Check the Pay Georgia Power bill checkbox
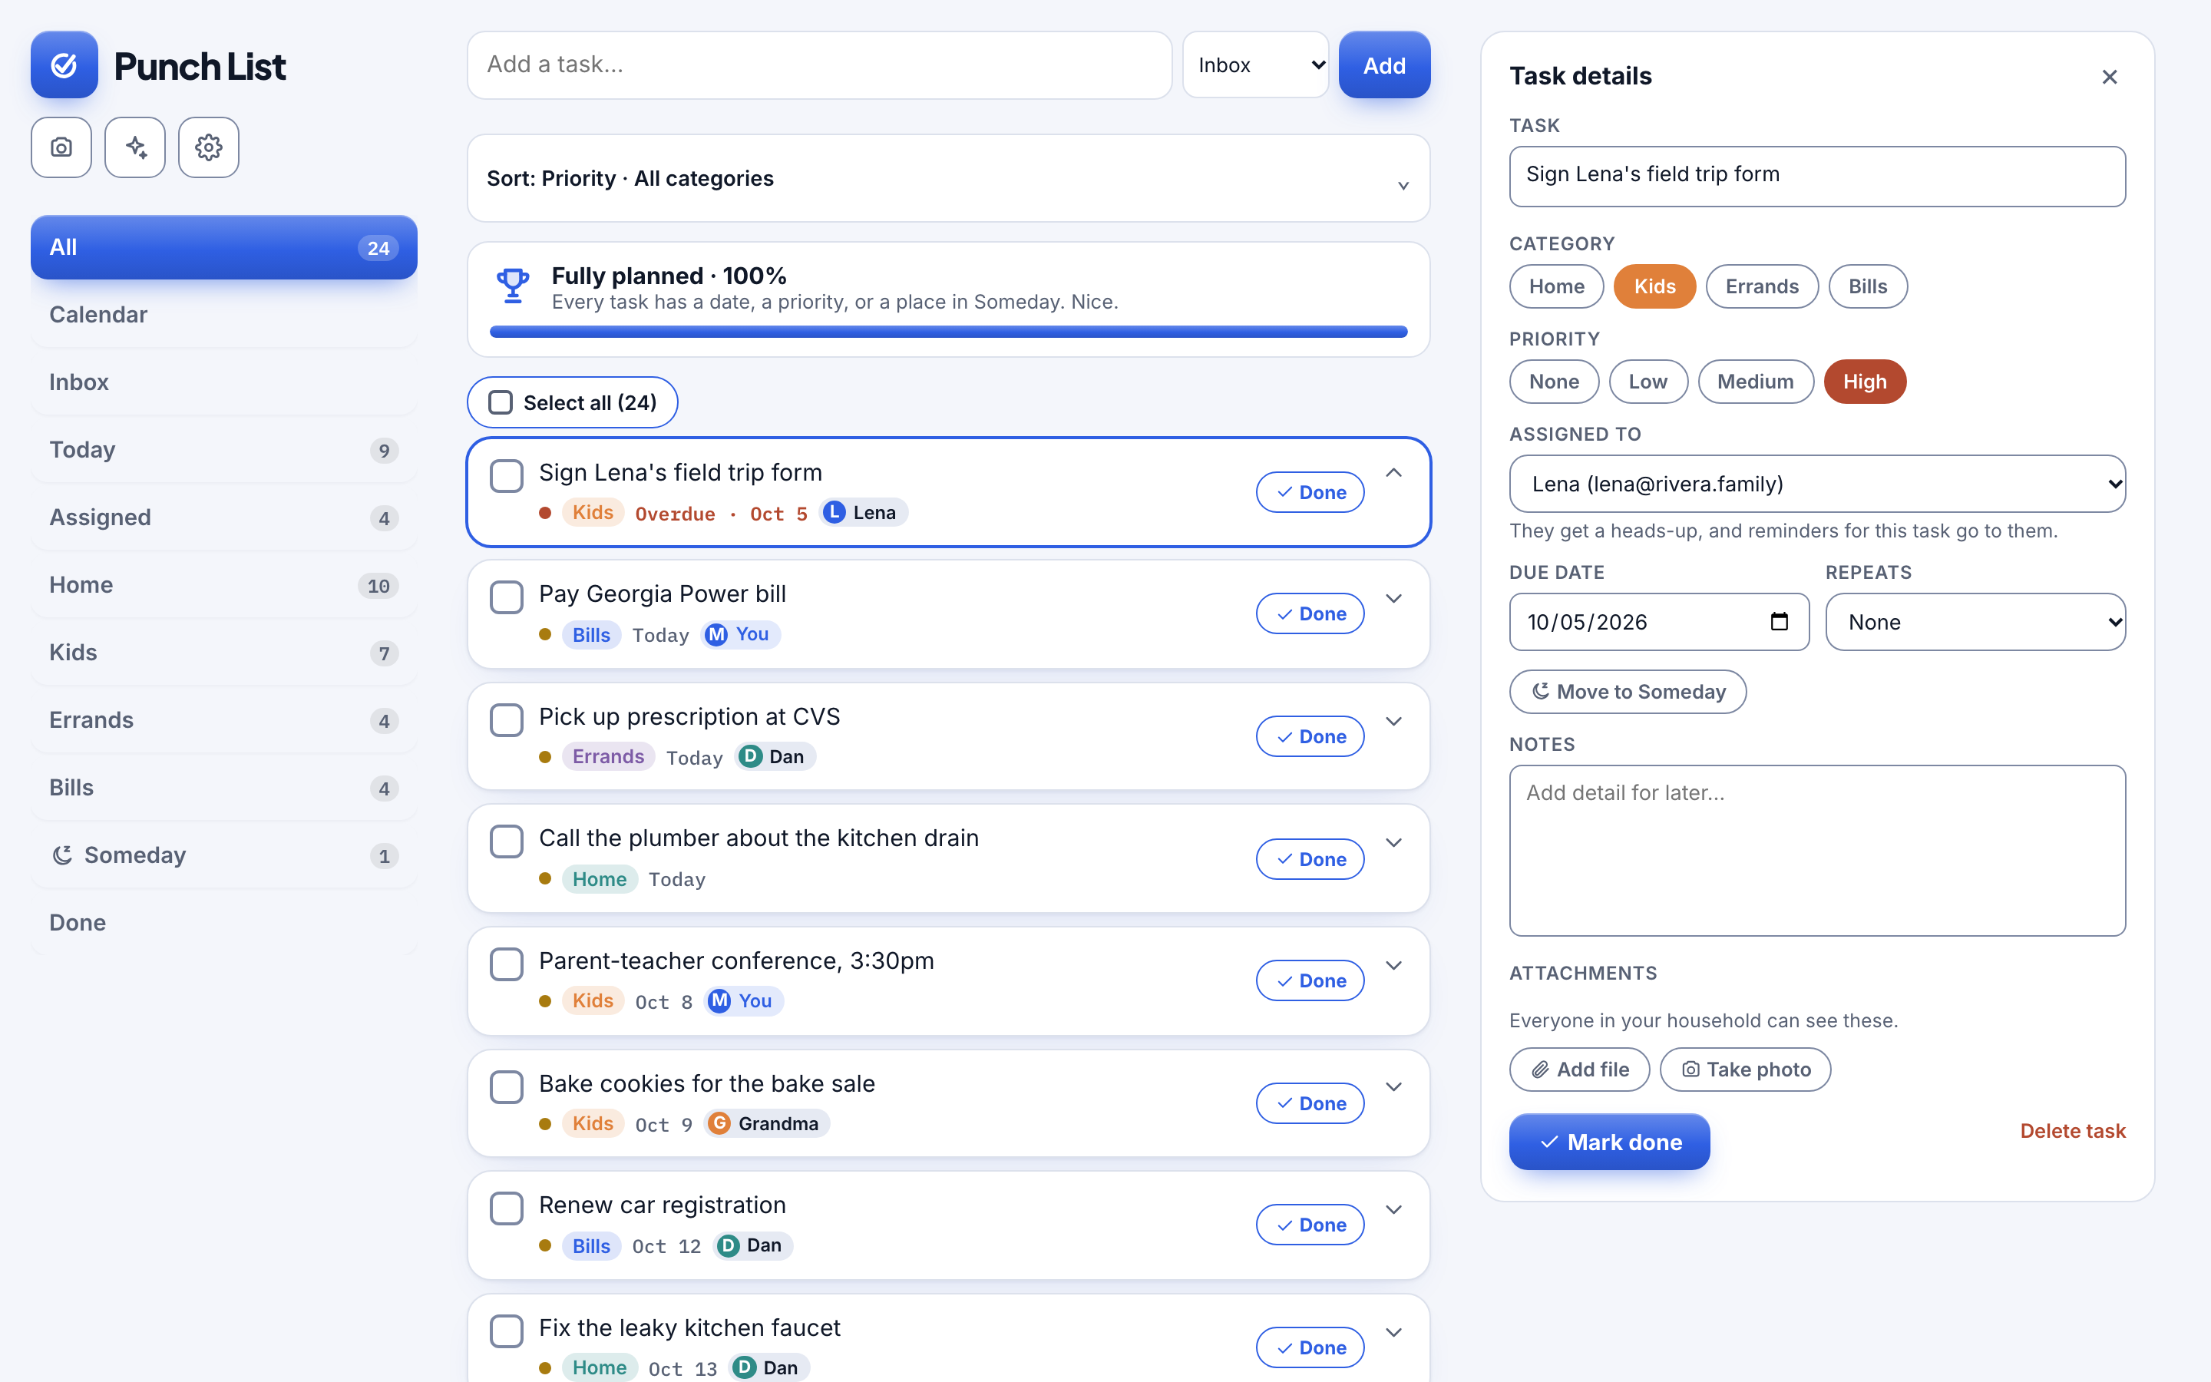Viewport: 2211px width, 1382px height. [506, 597]
